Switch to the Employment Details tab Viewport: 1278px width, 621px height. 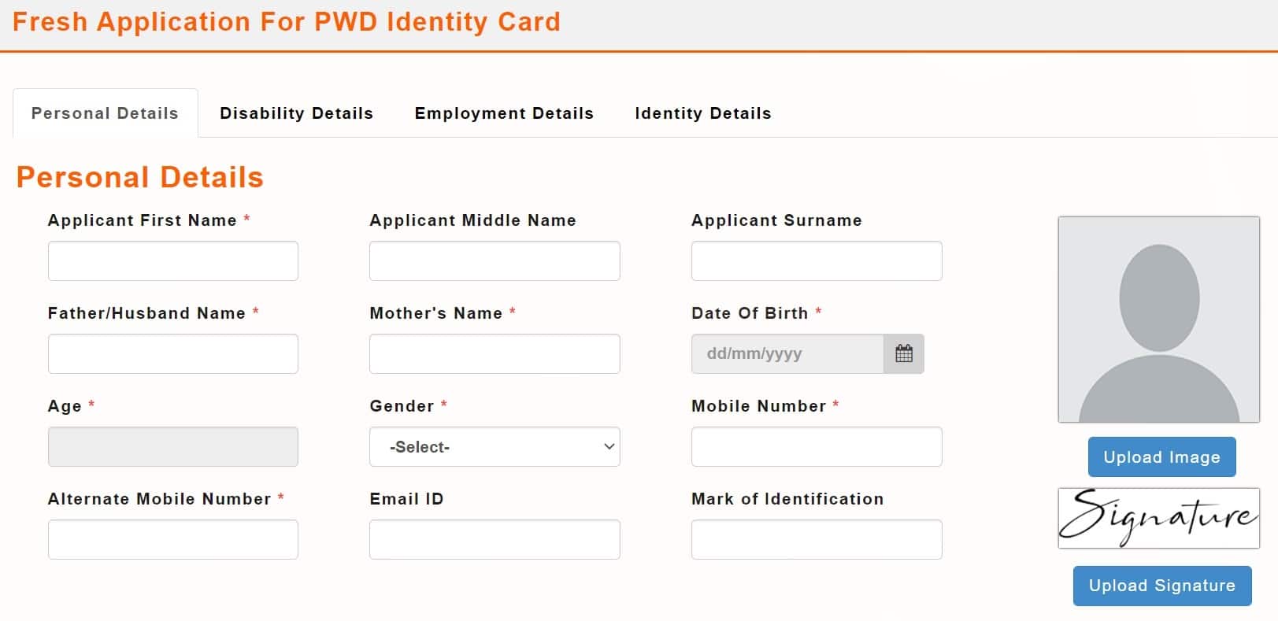coord(504,113)
